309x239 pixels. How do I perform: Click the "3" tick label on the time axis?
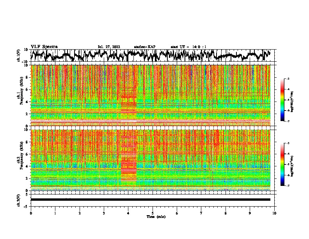(x=104, y=213)
